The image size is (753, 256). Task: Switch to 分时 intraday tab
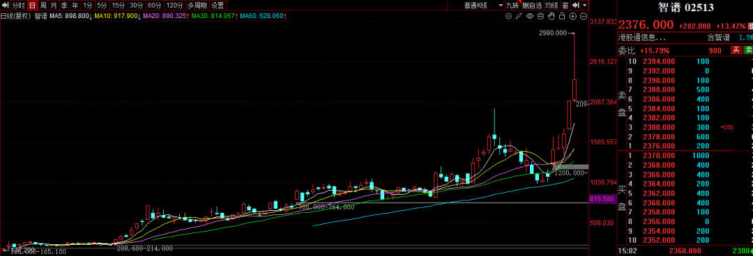[x=19, y=6]
